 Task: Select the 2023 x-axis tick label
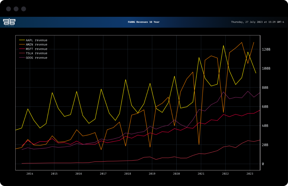coord(250,174)
